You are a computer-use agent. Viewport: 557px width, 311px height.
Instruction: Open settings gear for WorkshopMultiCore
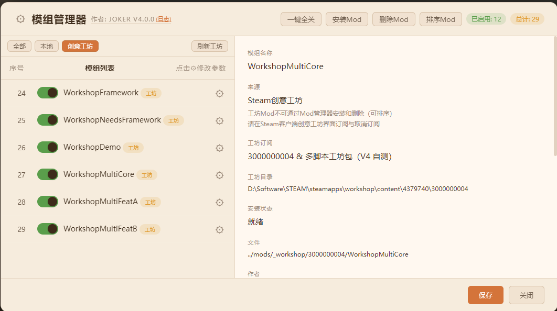click(220, 175)
